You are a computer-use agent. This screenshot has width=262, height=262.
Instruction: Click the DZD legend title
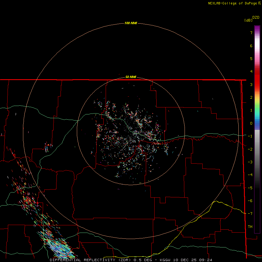[256, 17]
